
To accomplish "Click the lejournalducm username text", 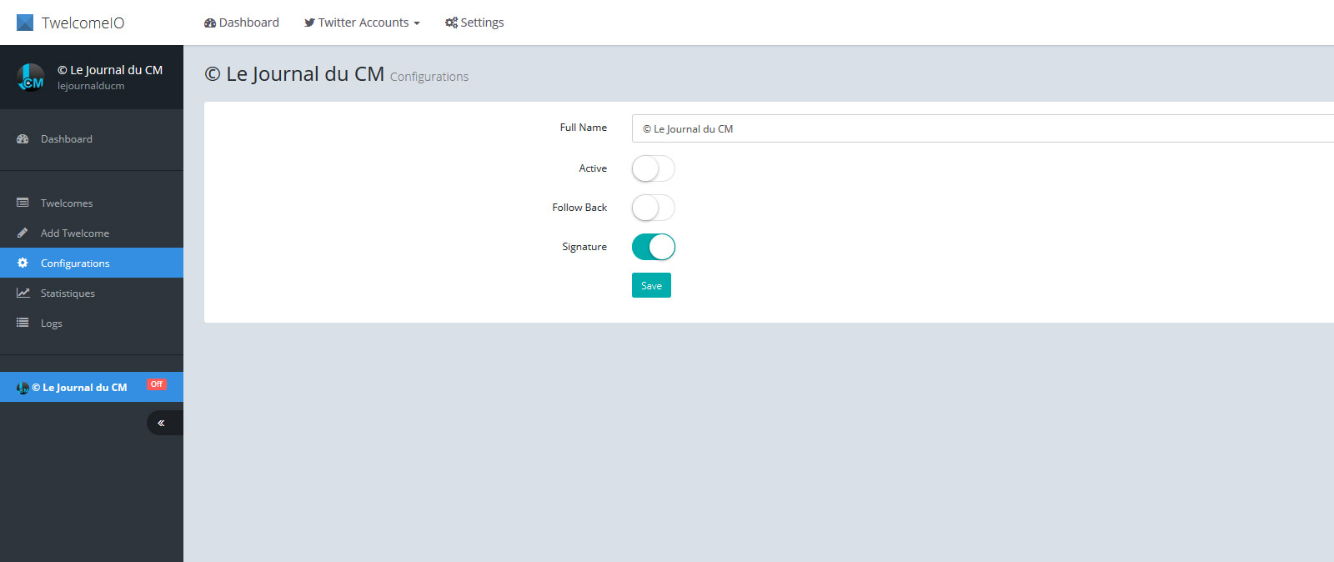I will 91,86.
